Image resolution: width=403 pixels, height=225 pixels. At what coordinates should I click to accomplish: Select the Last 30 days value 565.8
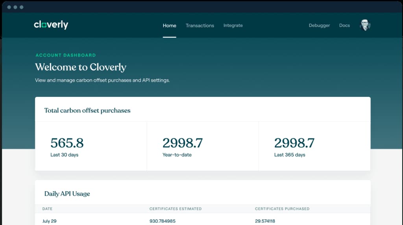[x=67, y=143]
